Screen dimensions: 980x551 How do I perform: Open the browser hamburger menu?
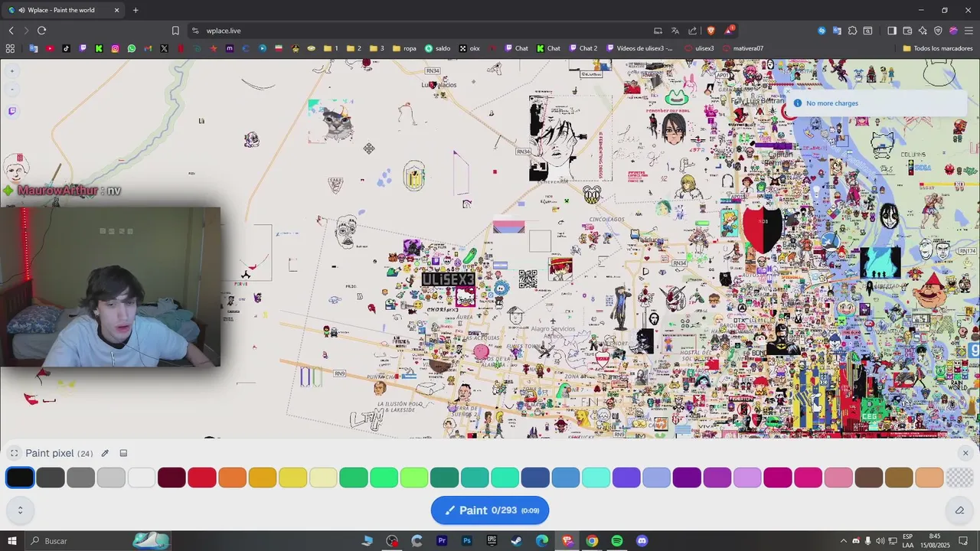coord(969,31)
